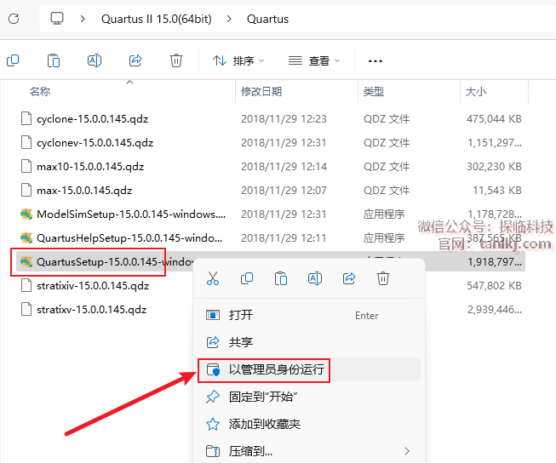Click the toolbar Paste icon
This screenshot has width=556, height=463.
point(54,60)
